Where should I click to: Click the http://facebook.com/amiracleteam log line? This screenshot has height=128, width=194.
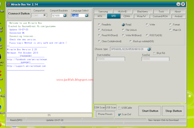(27, 59)
